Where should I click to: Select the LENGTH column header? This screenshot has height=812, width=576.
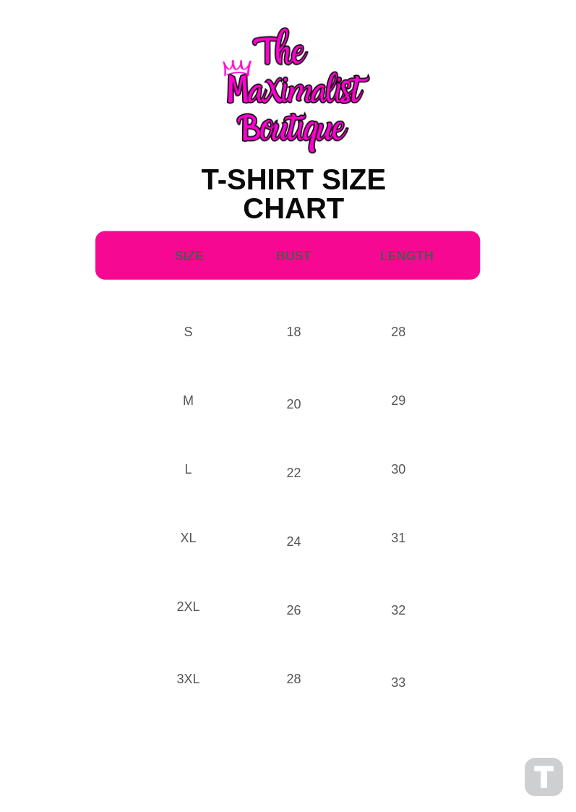tap(407, 255)
